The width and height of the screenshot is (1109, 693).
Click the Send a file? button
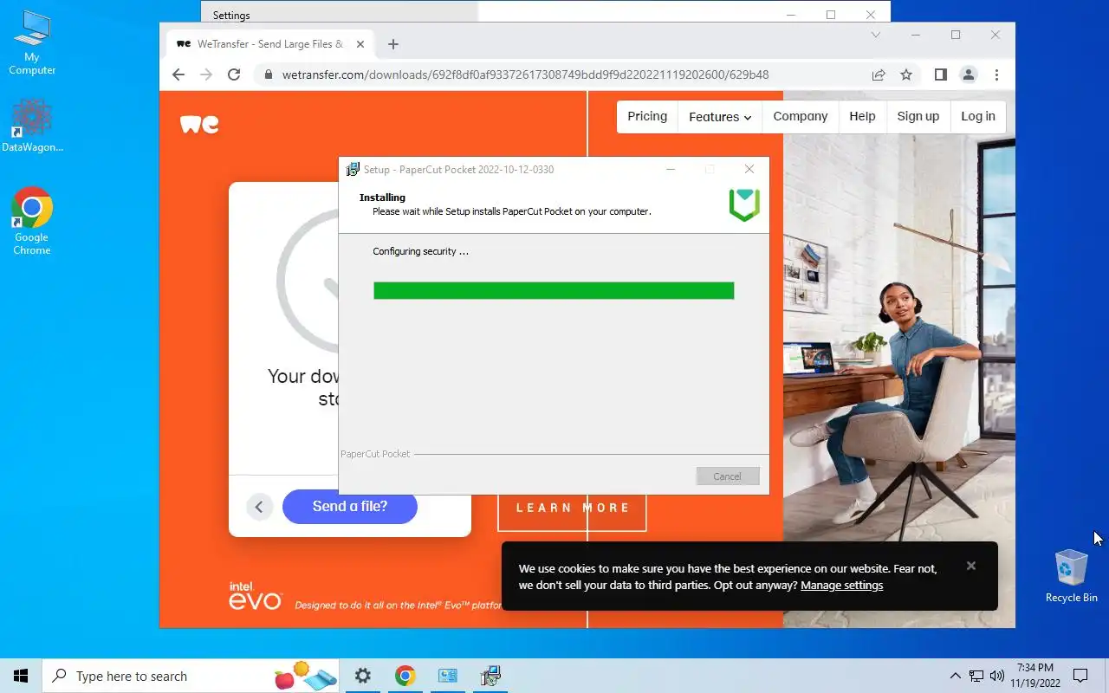coord(350,506)
